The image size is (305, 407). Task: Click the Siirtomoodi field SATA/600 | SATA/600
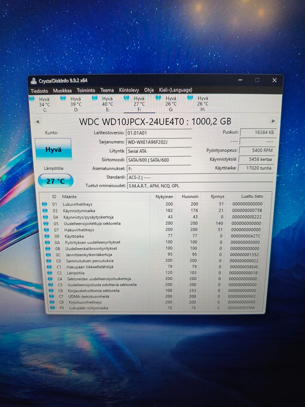(x=159, y=160)
